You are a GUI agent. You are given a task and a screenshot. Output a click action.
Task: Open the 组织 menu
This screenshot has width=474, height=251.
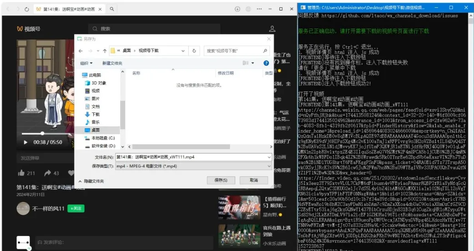86,63
